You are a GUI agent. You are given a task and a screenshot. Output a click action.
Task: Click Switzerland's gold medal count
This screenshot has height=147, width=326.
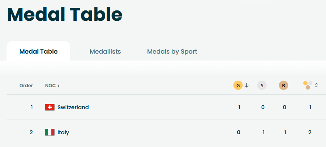click(x=239, y=107)
